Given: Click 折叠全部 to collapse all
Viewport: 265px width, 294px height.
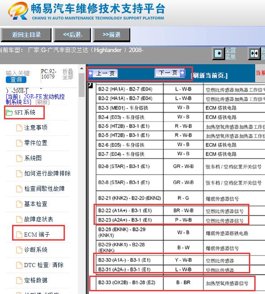Looking at the screenshot, I should pyautogui.click(x=68, y=74).
